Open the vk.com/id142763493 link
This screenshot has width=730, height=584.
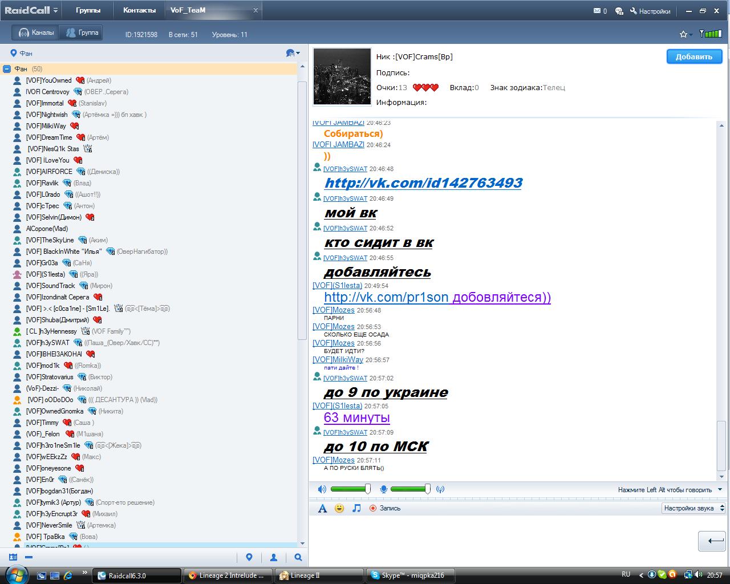[423, 182]
